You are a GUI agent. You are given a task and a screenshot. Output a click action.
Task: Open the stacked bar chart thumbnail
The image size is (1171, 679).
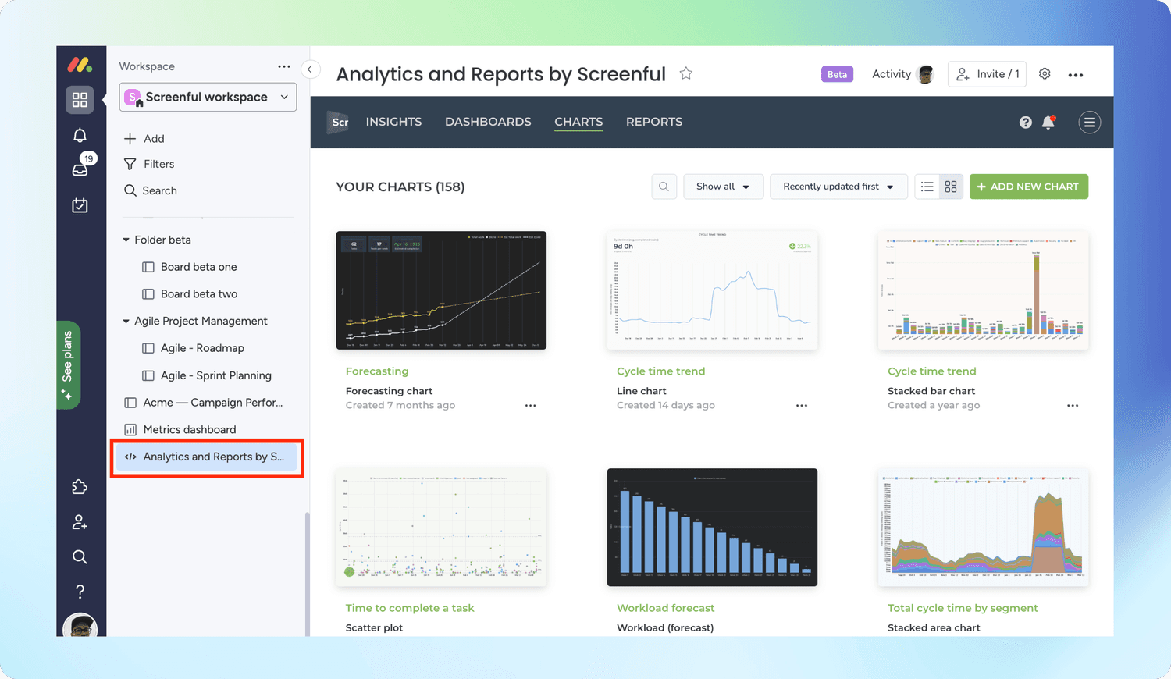(x=983, y=290)
